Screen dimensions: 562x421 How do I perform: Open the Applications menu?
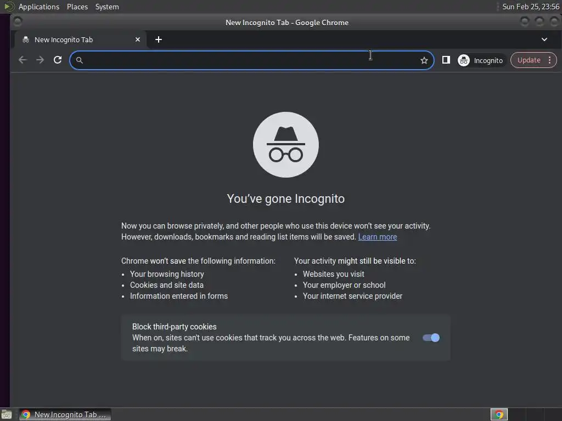pos(39,7)
